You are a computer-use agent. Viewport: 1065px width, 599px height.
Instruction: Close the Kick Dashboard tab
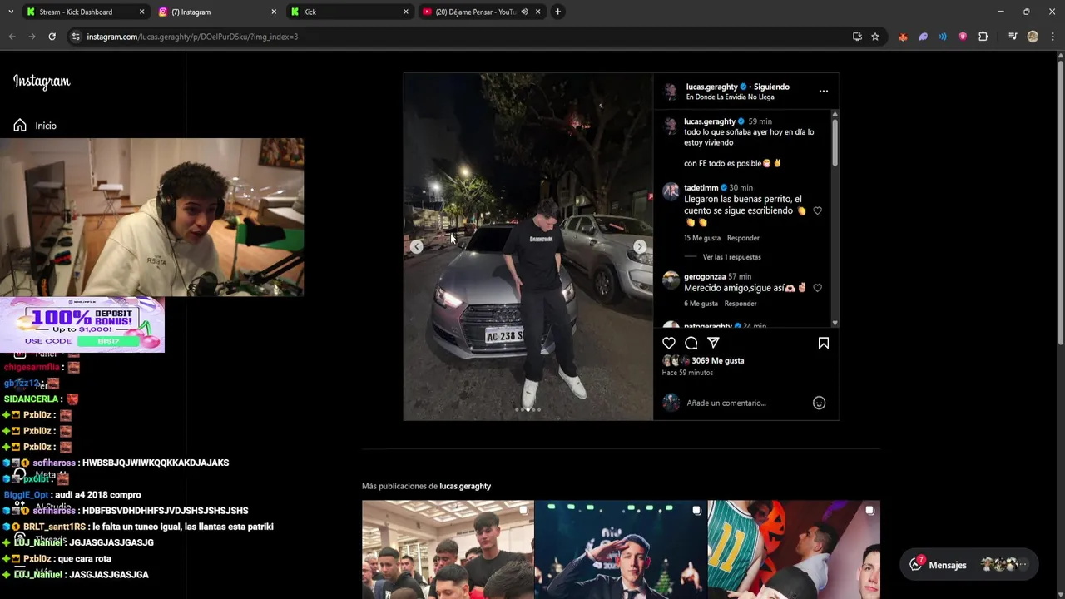(x=141, y=12)
